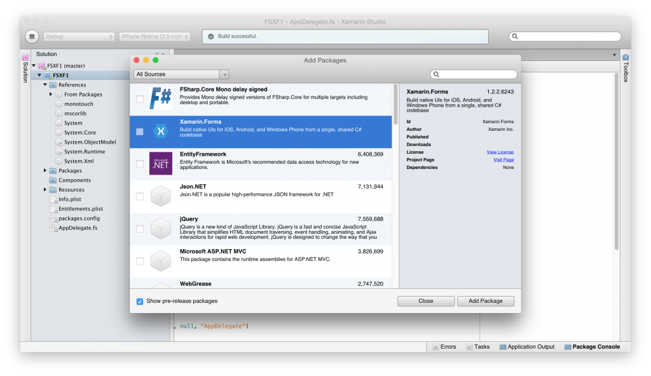Click the Add Package button
651x376 pixels.
pyautogui.click(x=486, y=301)
